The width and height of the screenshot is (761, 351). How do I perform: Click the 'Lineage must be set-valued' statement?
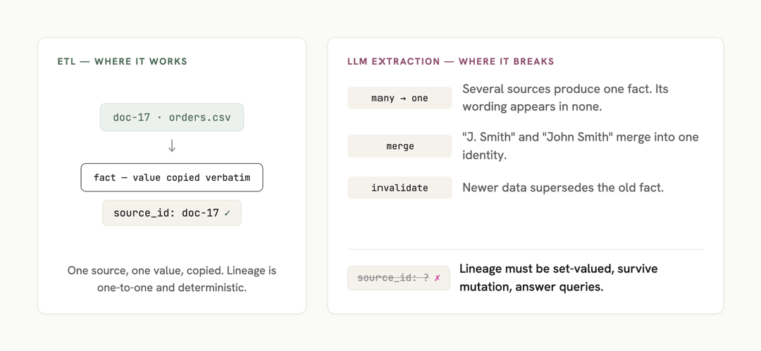[559, 278]
